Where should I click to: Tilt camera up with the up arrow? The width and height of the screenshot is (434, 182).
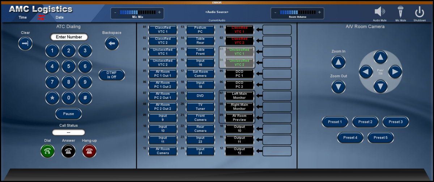tap(380, 57)
